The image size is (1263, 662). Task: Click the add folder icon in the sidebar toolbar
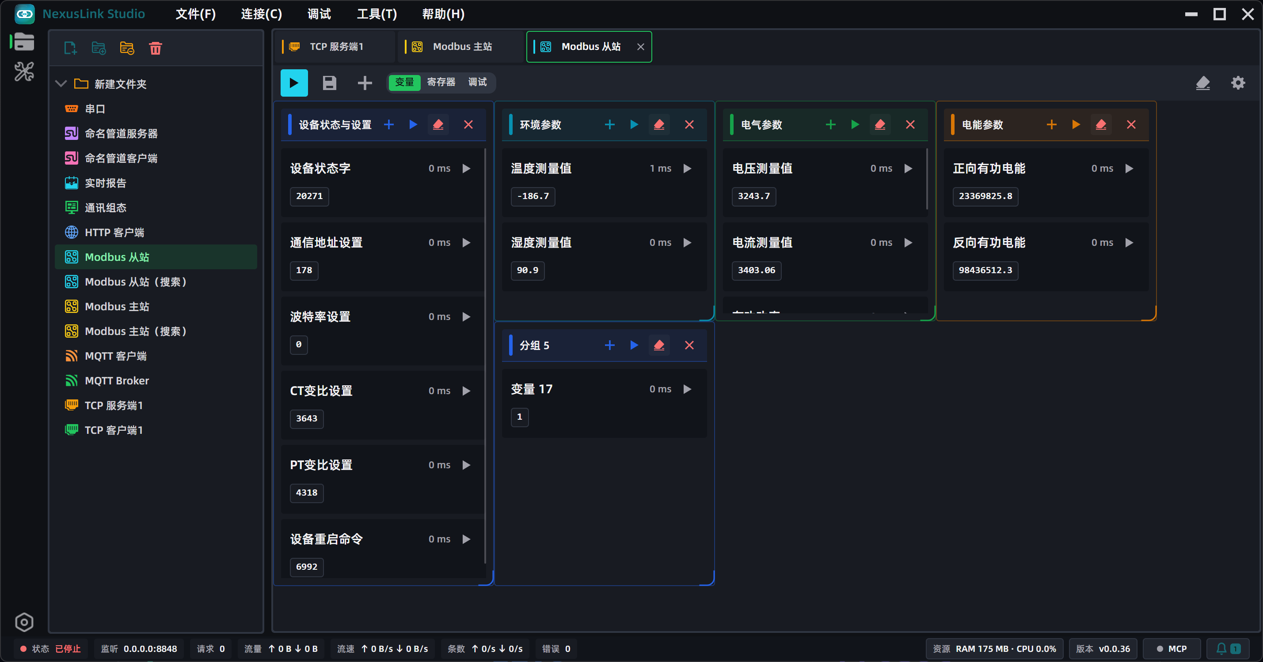point(99,48)
